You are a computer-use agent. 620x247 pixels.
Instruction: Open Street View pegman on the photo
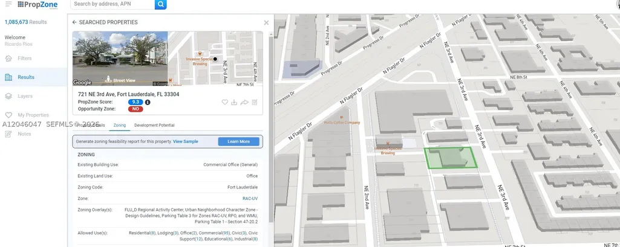coord(108,79)
